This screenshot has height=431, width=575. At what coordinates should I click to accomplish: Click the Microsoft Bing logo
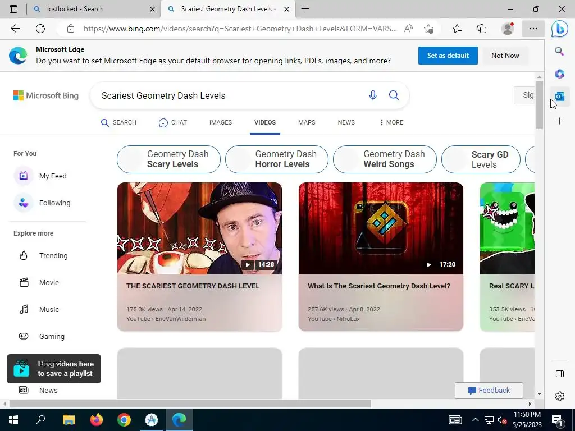46,95
